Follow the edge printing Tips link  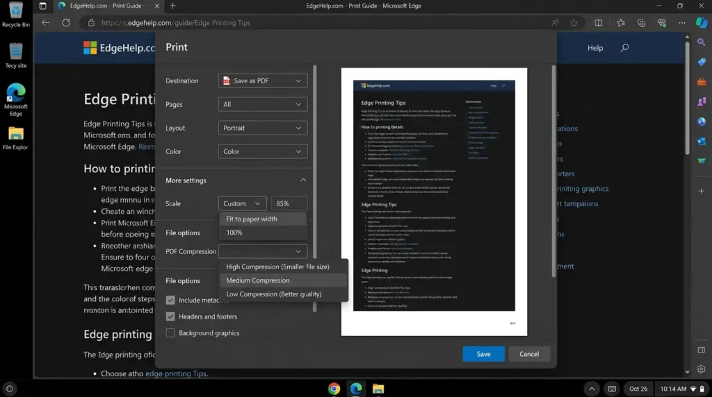176,373
